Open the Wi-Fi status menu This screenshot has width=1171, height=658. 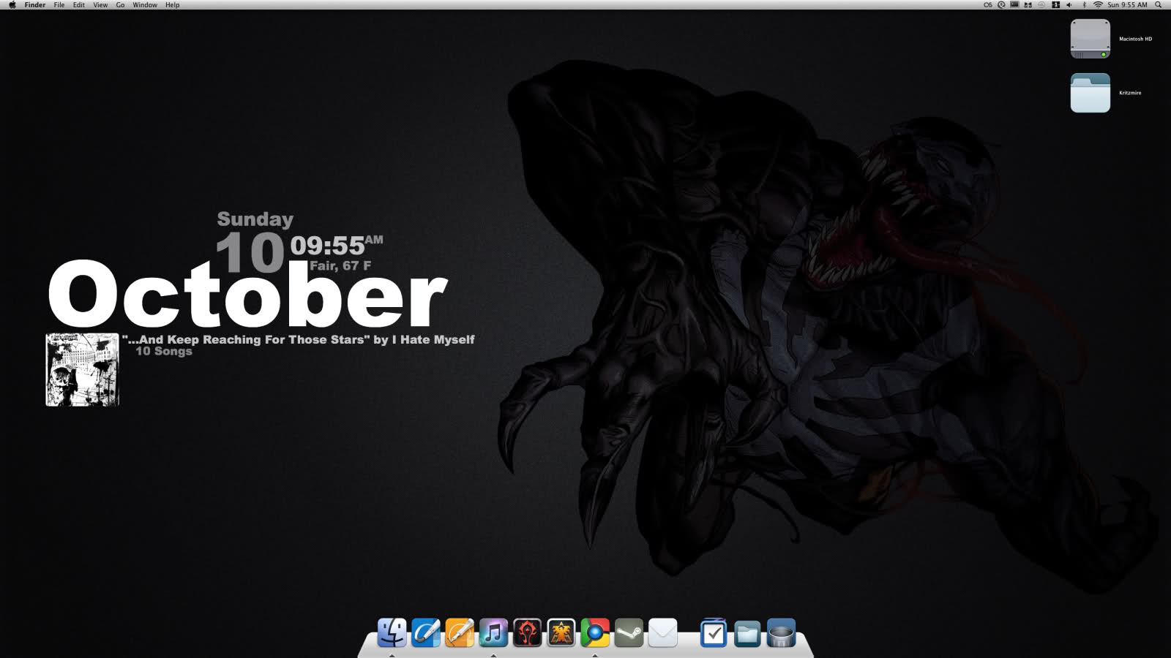(x=1098, y=5)
